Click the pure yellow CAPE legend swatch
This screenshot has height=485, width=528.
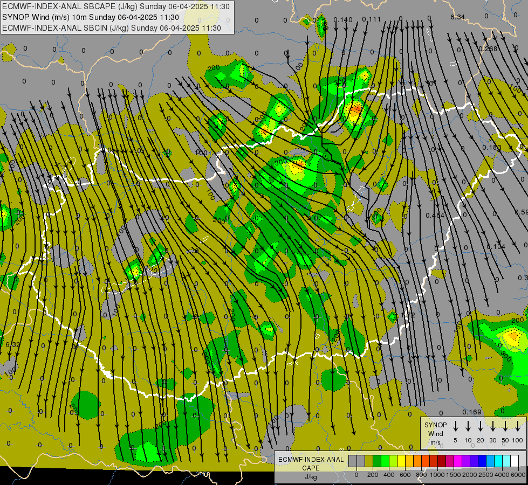tap(401, 461)
